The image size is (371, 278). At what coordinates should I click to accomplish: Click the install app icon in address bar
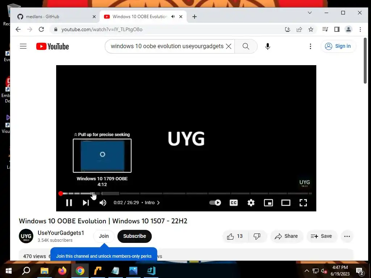(287, 29)
